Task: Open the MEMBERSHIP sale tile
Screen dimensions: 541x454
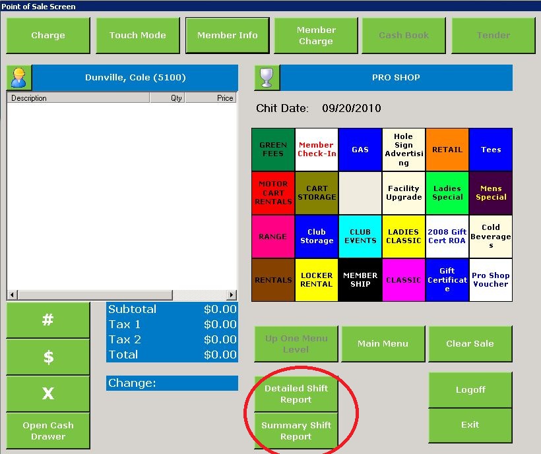Action: point(360,279)
